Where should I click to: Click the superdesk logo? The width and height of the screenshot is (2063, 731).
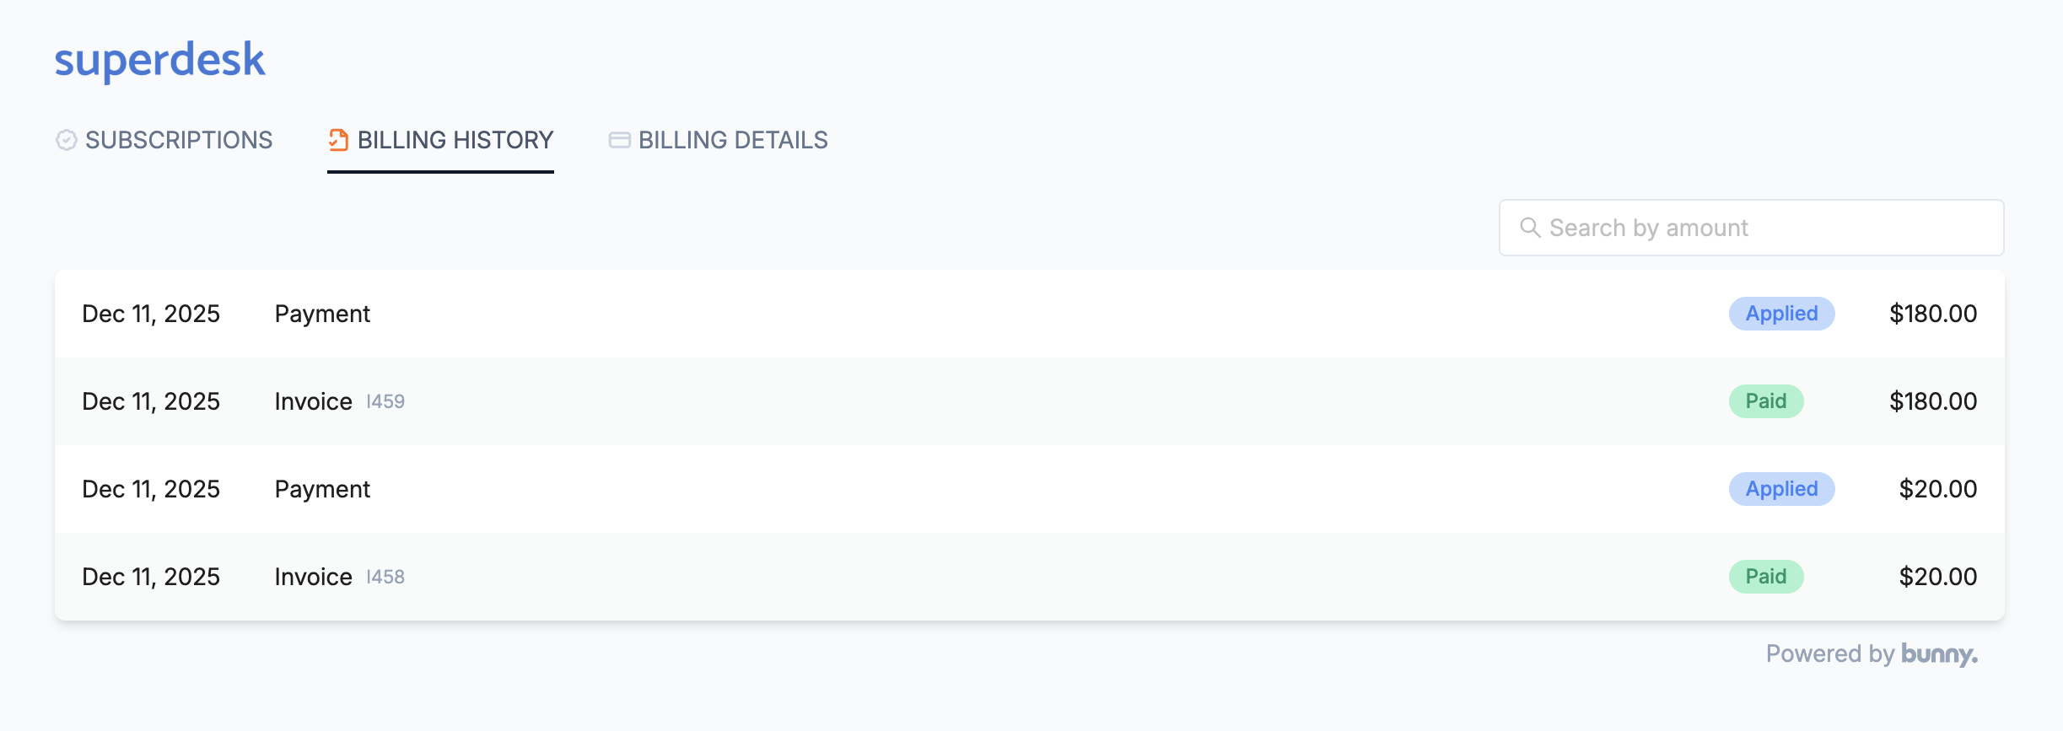[160, 60]
